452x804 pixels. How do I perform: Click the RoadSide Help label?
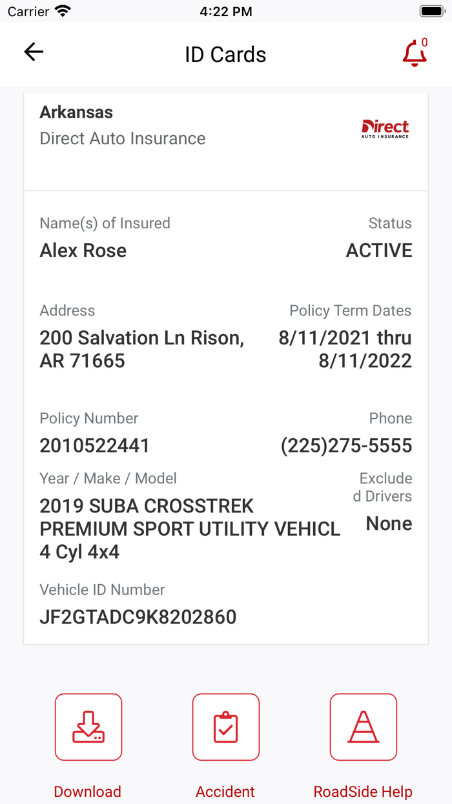coord(363,791)
